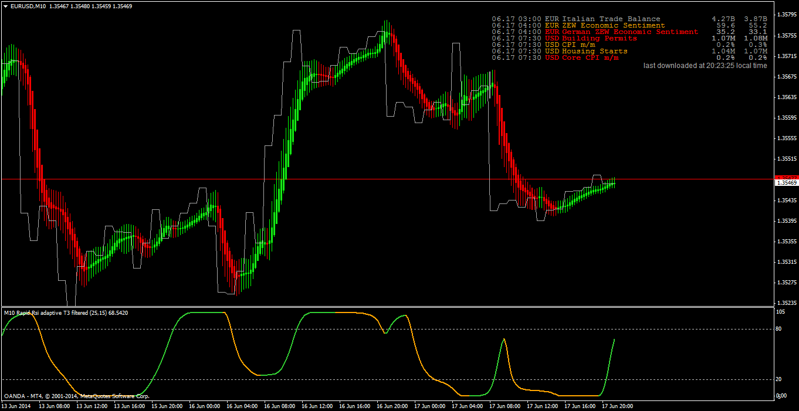Click the 1.35795 price scale label
Viewport: 799px width, 411px height.
coord(787,15)
